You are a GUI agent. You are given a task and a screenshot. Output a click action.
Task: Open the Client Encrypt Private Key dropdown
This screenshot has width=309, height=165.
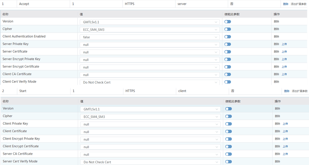point(150,139)
